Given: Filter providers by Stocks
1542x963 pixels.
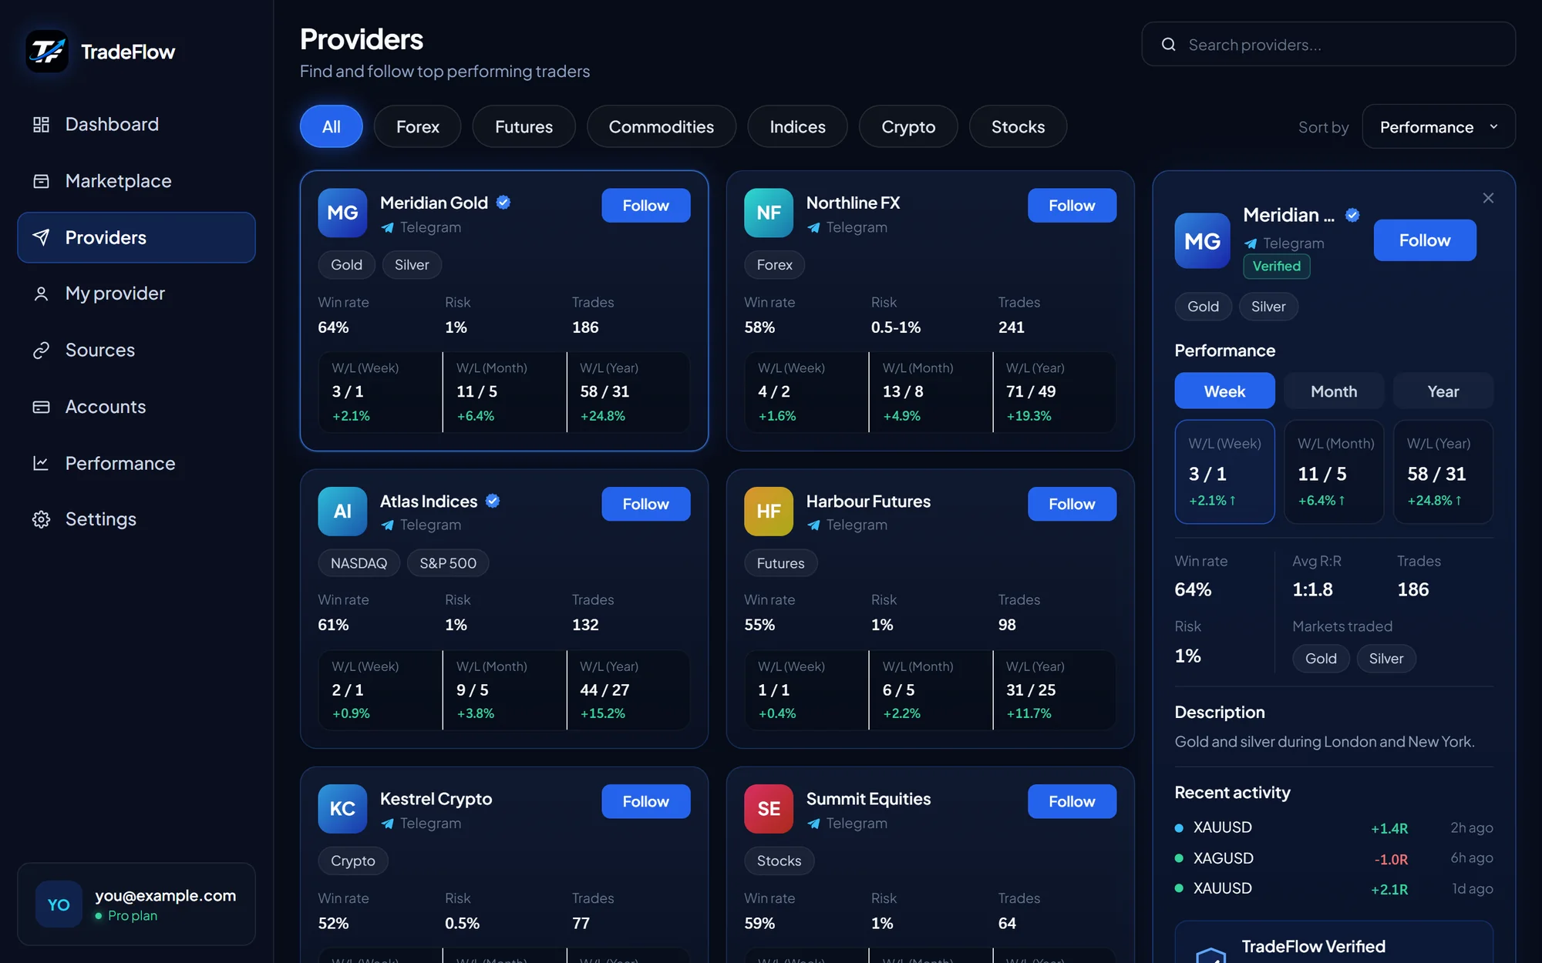Looking at the screenshot, I should (1018, 126).
